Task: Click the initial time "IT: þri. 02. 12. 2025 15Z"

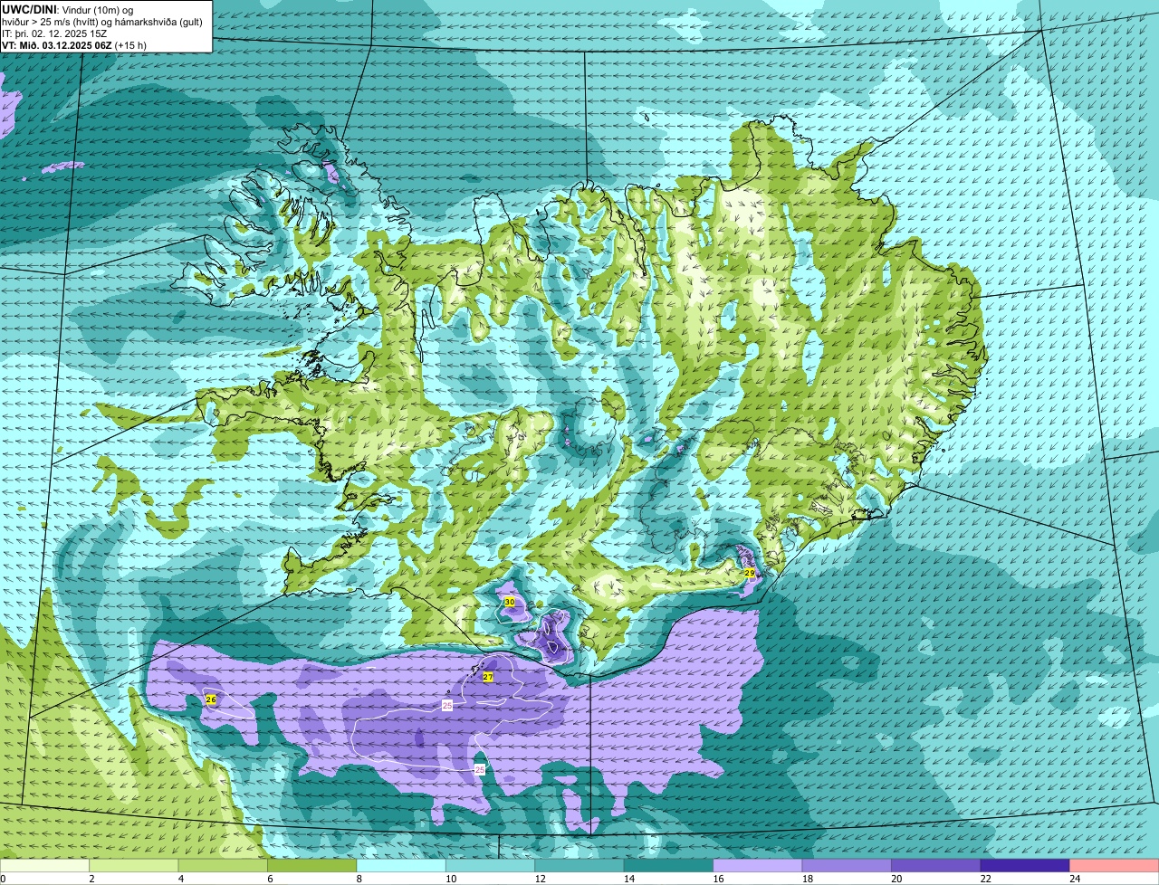Action: (54, 33)
